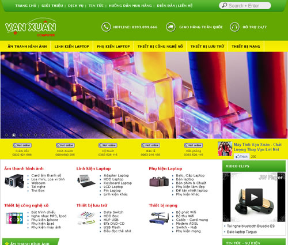Open the Linh kiện Laptop category menu

71,46
